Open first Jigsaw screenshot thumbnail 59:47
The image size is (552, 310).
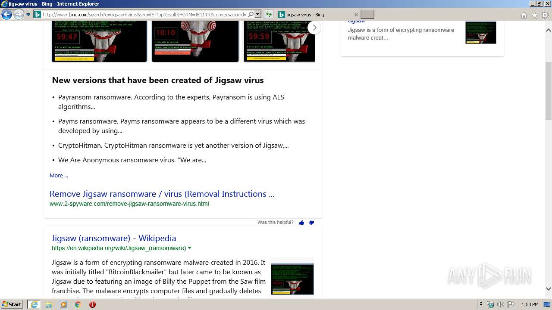point(99,41)
